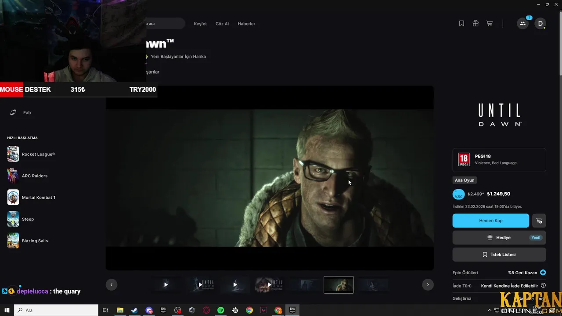Image resolution: width=562 pixels, height=316 pixels.
Task: Click the %50 discount badge
Action: (458, 194)
